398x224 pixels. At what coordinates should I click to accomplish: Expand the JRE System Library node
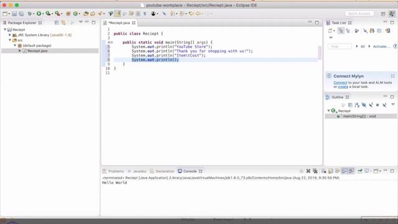(x=10, y=35)
